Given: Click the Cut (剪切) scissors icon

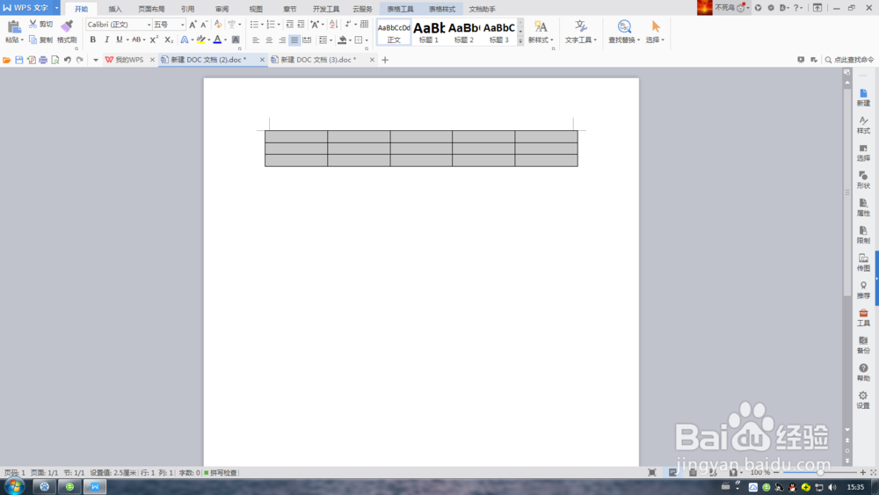Looking at the screenshot, I should point(33,24).
